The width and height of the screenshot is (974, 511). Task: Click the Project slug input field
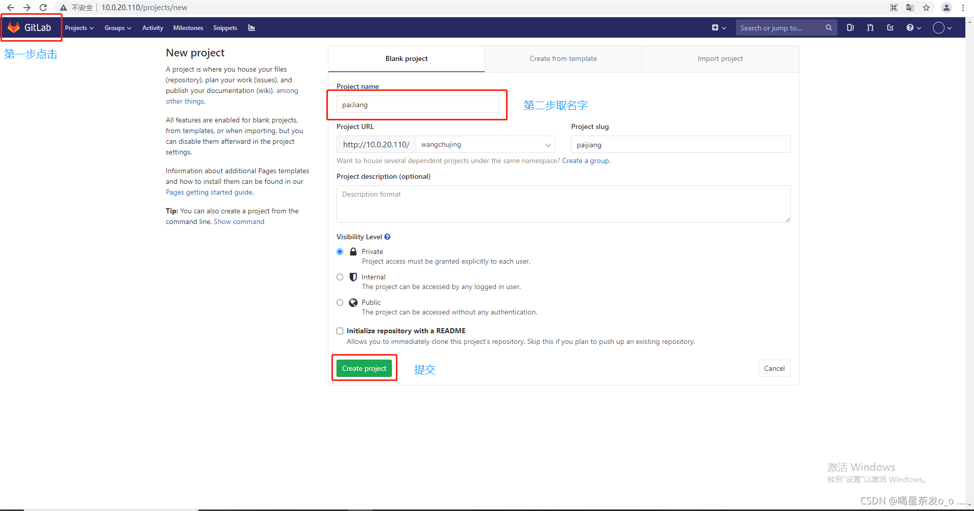click(x=681, y=145)
